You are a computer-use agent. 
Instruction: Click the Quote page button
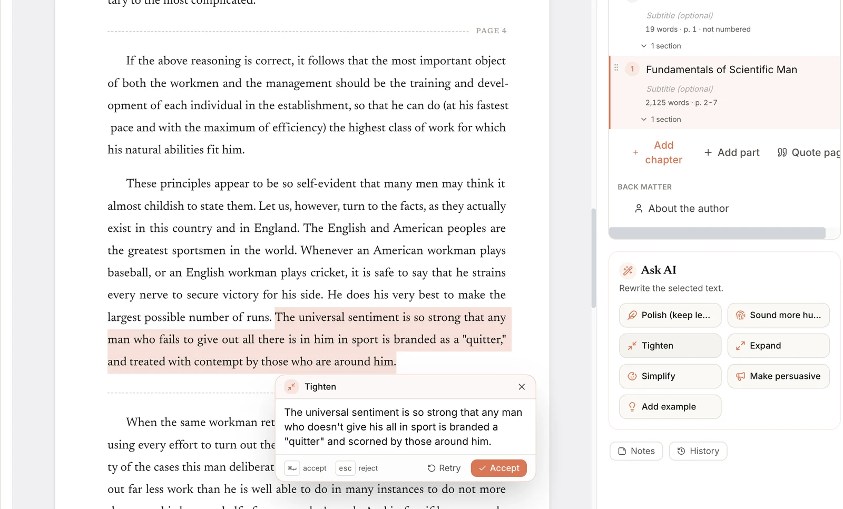click(x=809, y=152)
